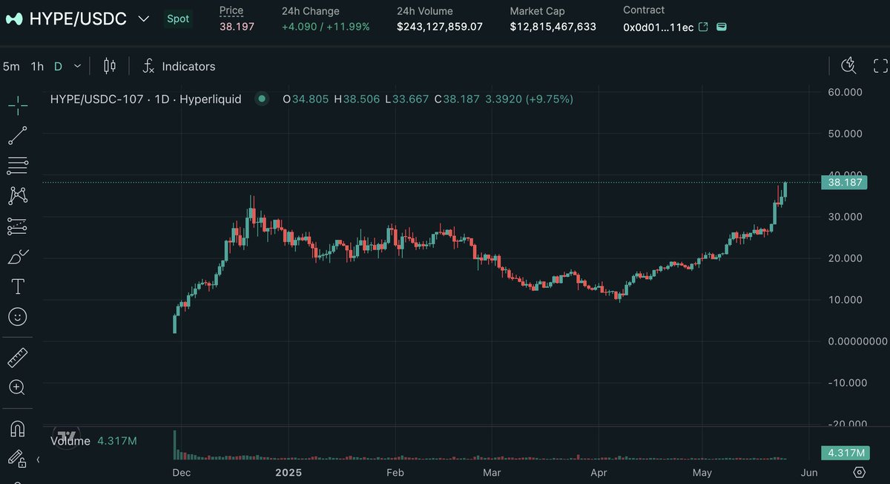Expand the D interval dropdown arrow
The width and height of the screenshot is (890, 484).
pyautogui.click(x=77, y=66)
